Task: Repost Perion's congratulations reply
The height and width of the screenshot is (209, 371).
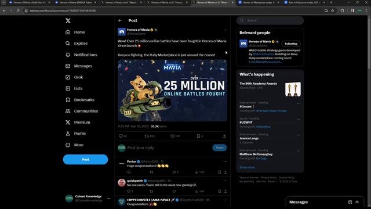Action: click(151, 172)
